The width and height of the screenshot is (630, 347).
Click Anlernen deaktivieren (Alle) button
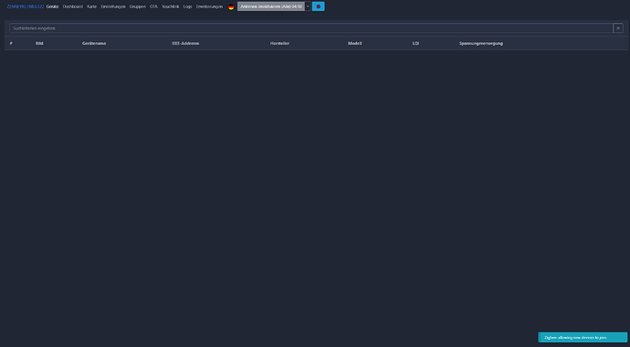pyautogui.click(x=271, y=6)
